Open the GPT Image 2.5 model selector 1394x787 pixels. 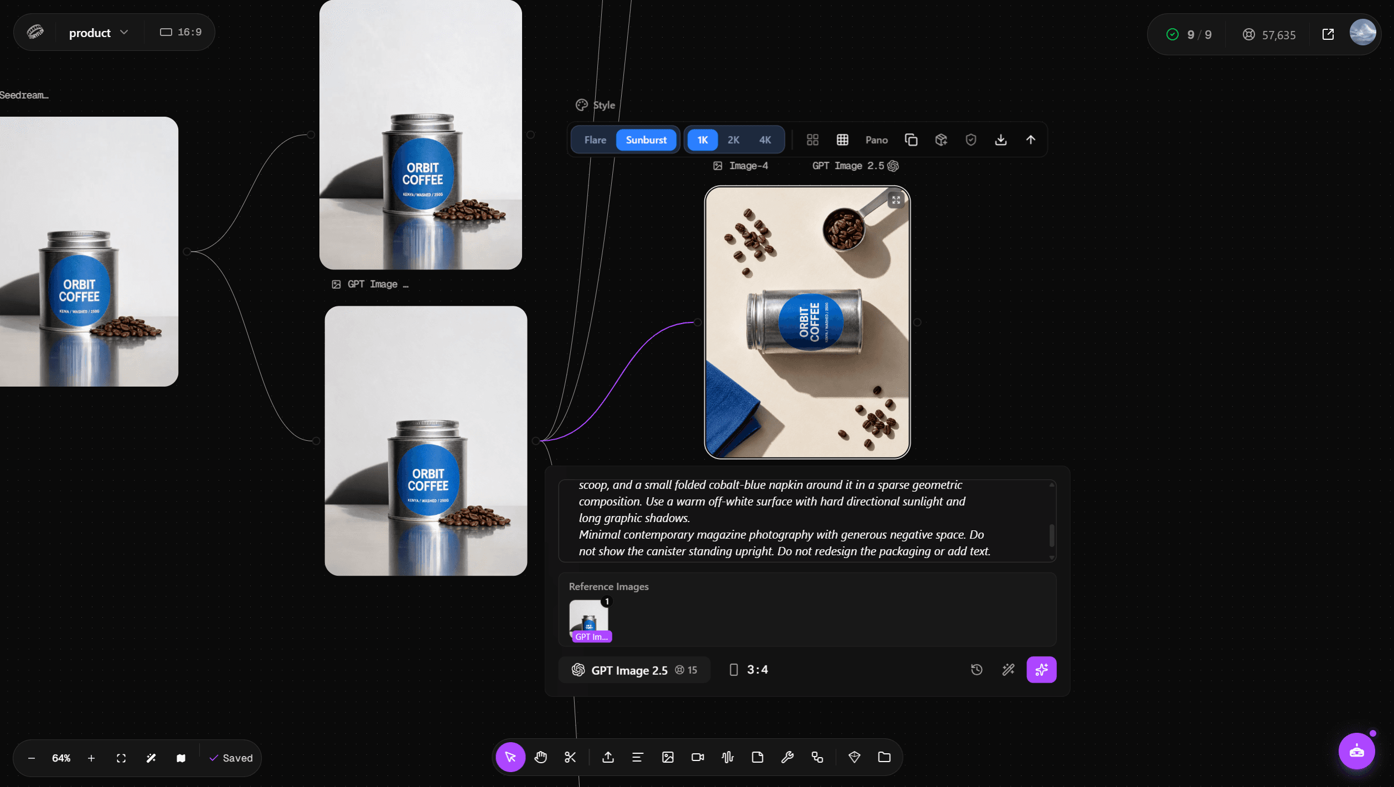point(634,670)
